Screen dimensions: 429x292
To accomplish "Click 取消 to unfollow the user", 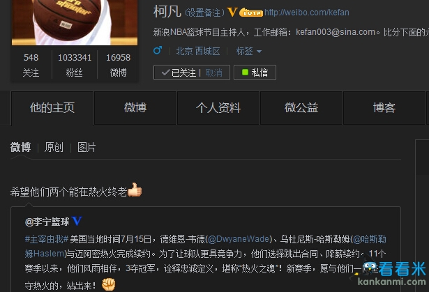I will [x=214, y=72].
